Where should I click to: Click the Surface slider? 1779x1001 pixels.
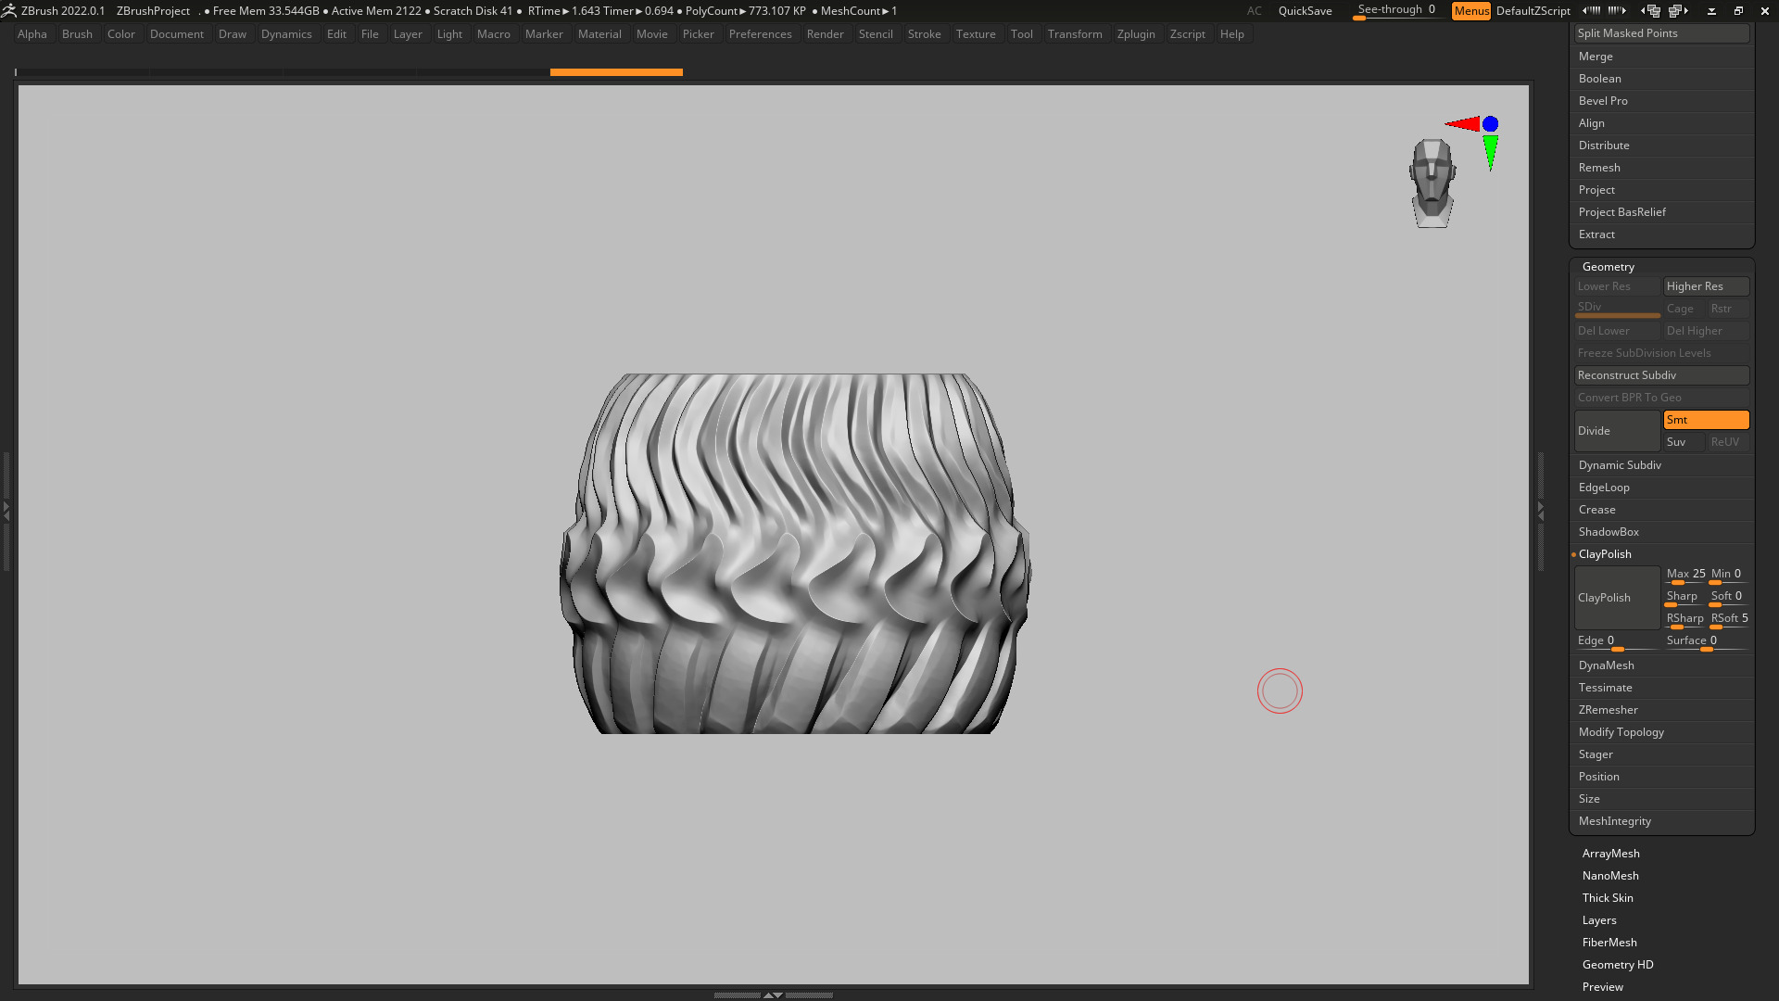pos(1706,642)
